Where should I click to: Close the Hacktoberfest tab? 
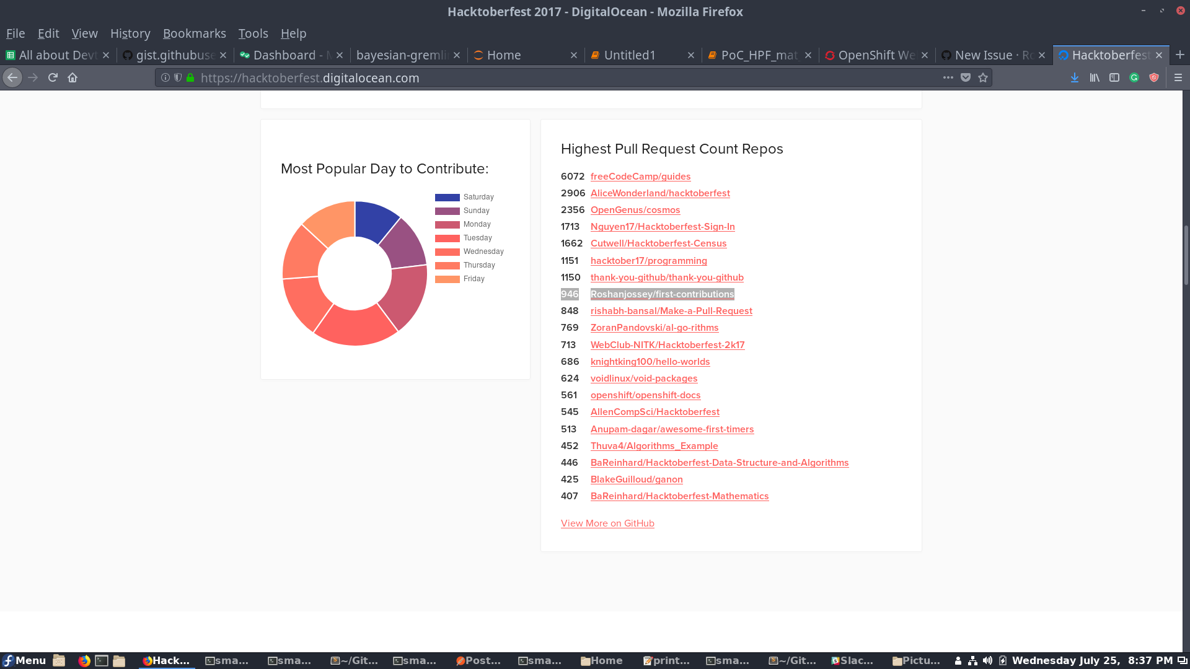(x=1158, y=55)
